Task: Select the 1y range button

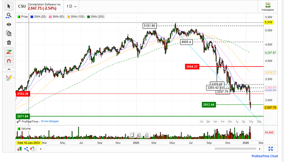Action: pyautogui.click(x=237, y=121)
